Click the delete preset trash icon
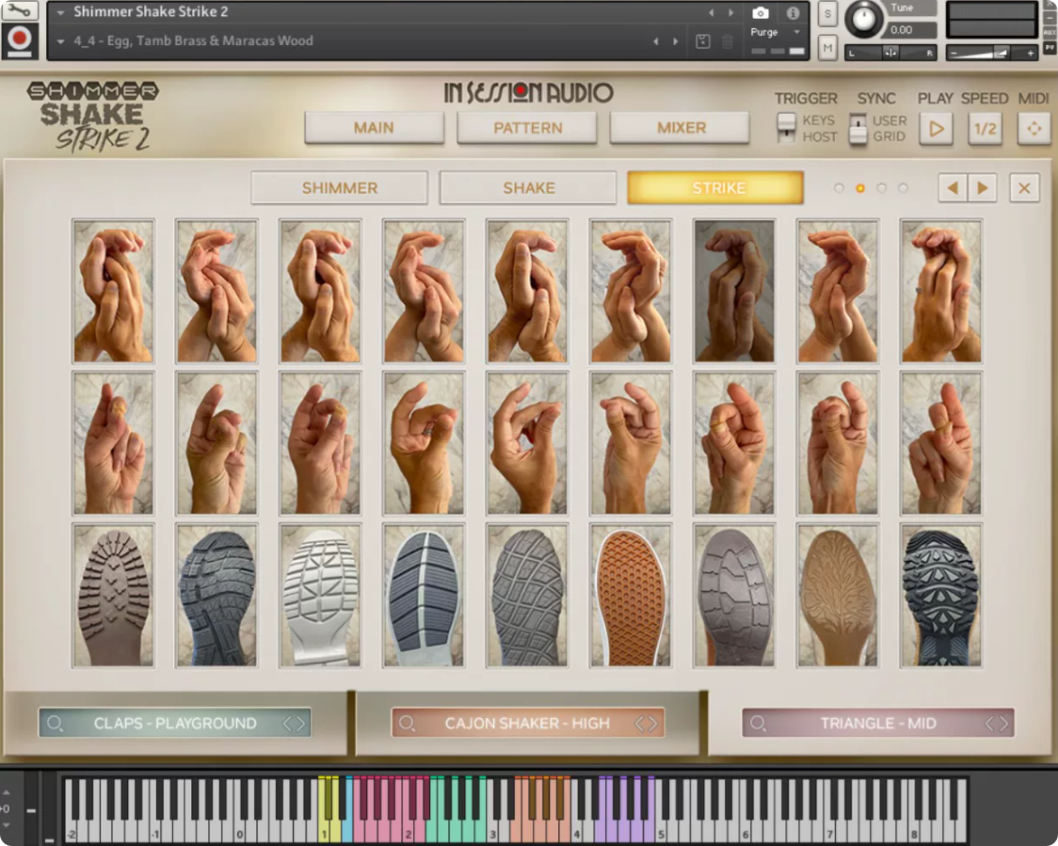 pyautogui.click(x=728, y=41)
